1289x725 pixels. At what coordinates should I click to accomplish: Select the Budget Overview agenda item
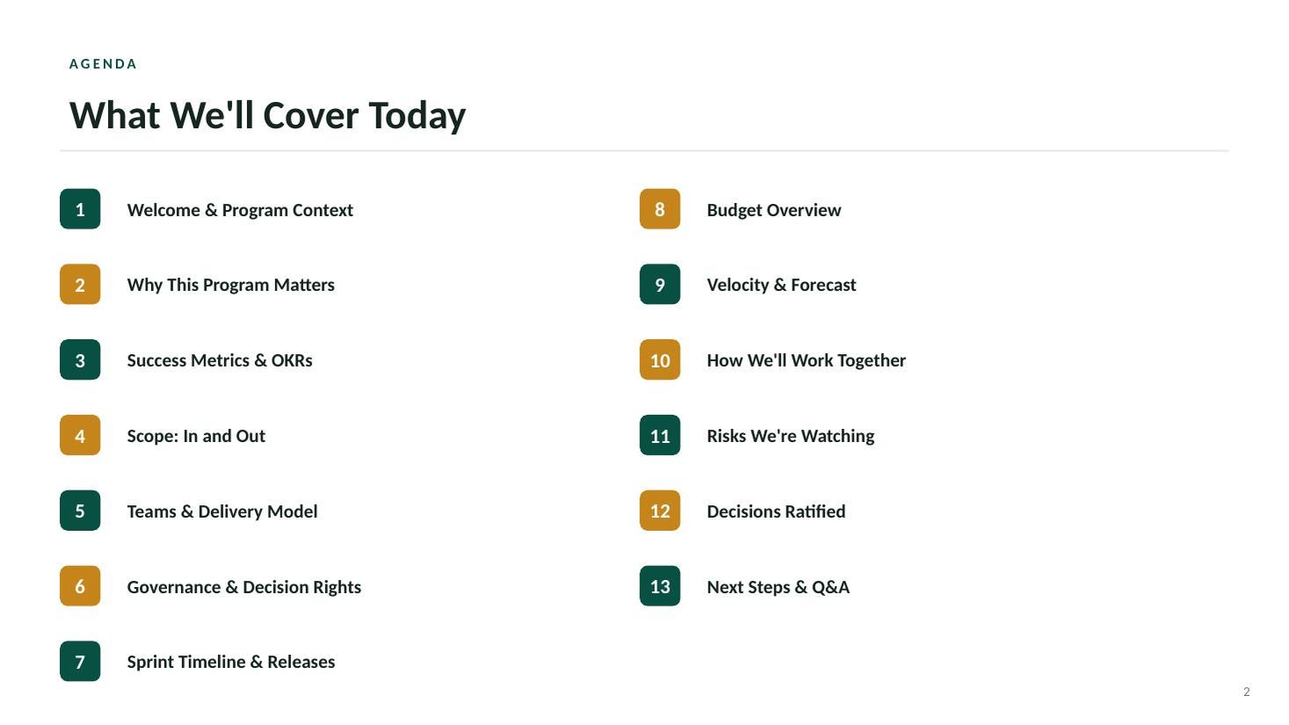point(774,210)
